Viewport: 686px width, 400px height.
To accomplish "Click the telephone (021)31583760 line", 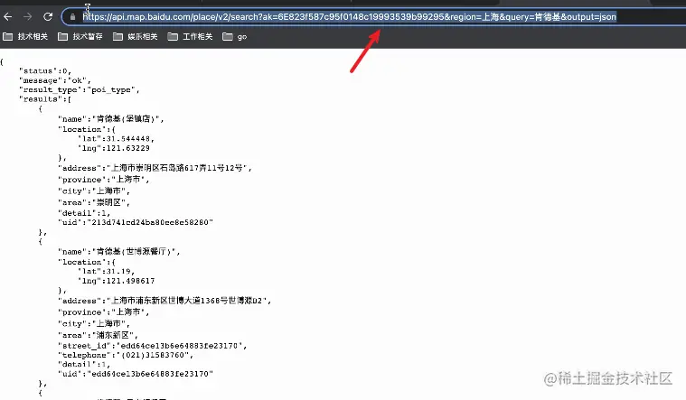I will coord(126,355).
